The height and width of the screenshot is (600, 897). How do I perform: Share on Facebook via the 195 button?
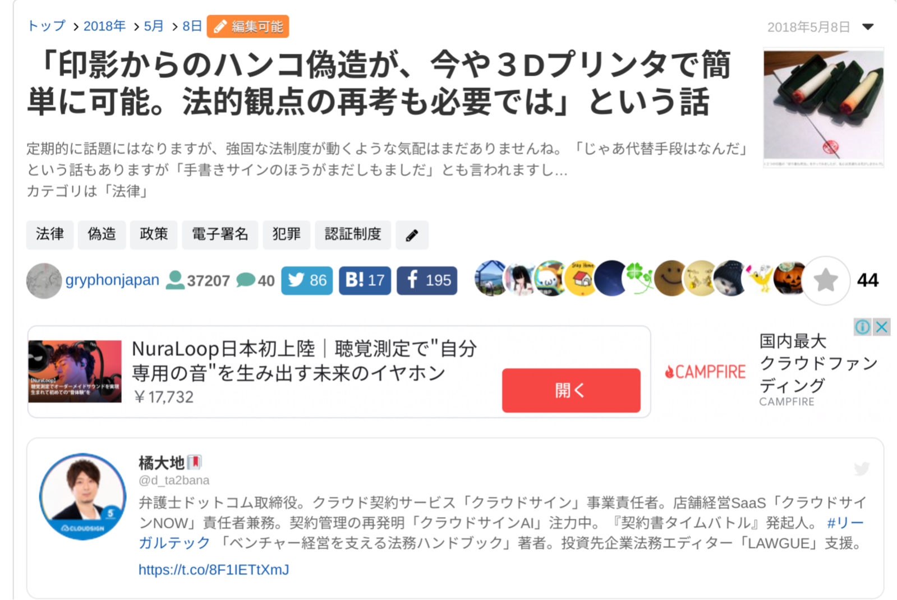pyautogui.click(x=427, y=280)
